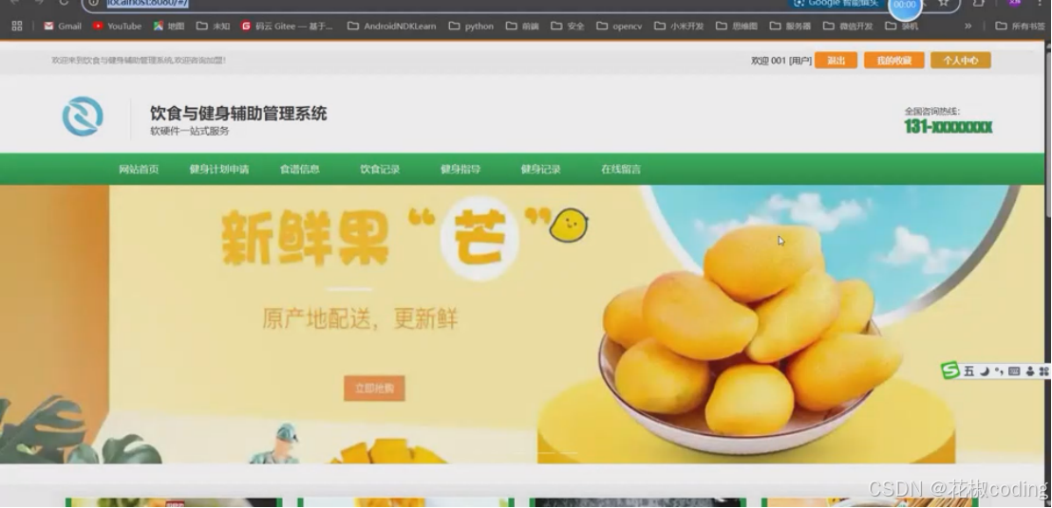Open the 地图 maps bookmark
Viewport: 1052px width, 508px height.
pyautogui.click(x=169, y=27)
